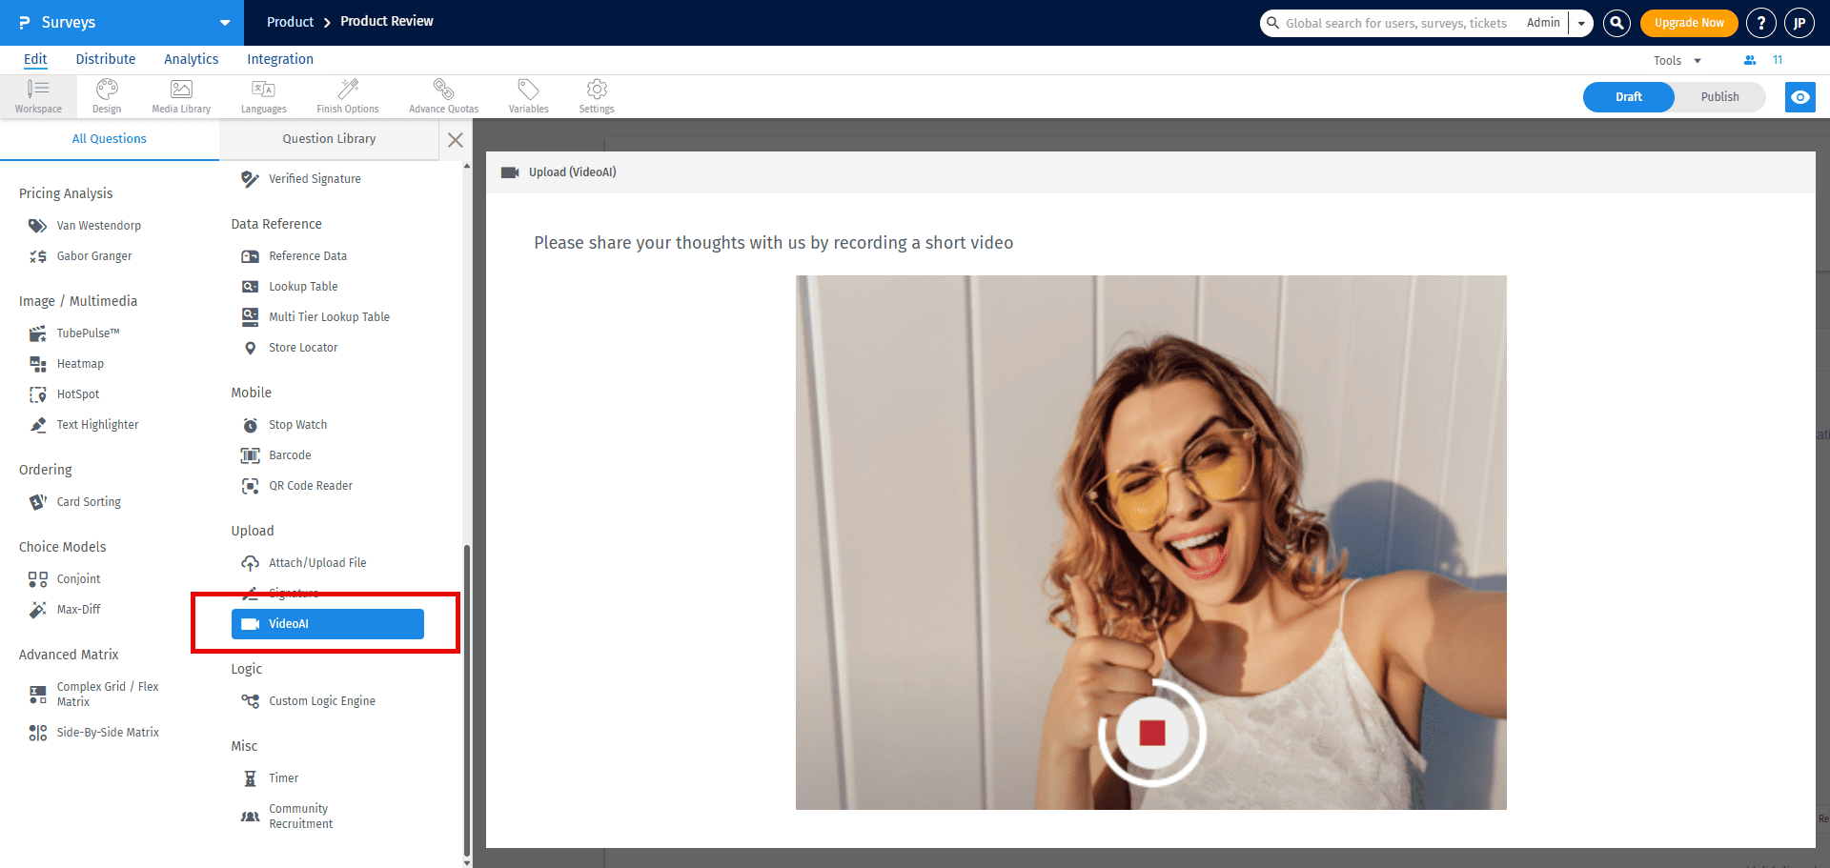The height and width of the screenshot is (868, 1830).
Task: Open survey Settings
Action: click(596, 95)
